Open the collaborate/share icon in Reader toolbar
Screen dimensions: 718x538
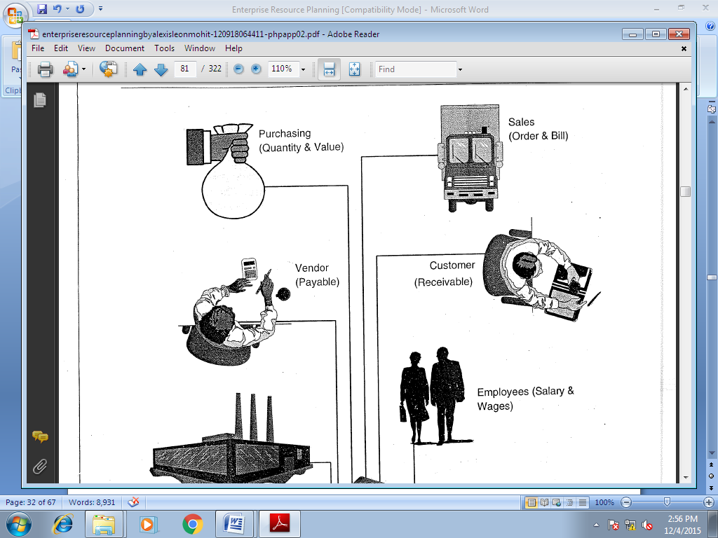tap(70, 69)
